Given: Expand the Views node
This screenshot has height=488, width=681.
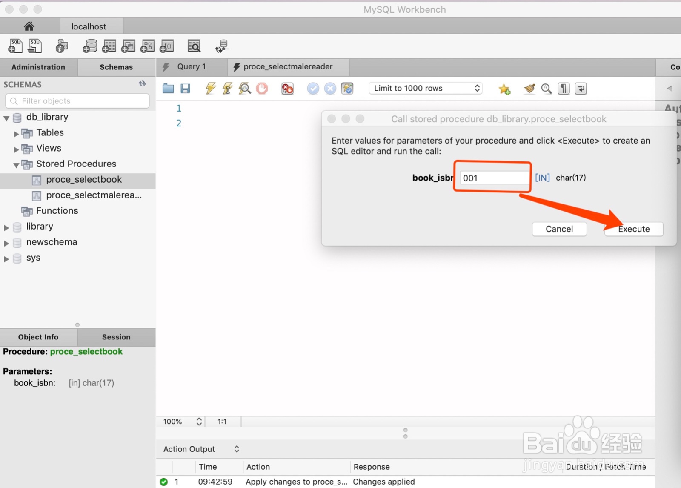Looking at the screenshot, I should (x=16, y=149).
